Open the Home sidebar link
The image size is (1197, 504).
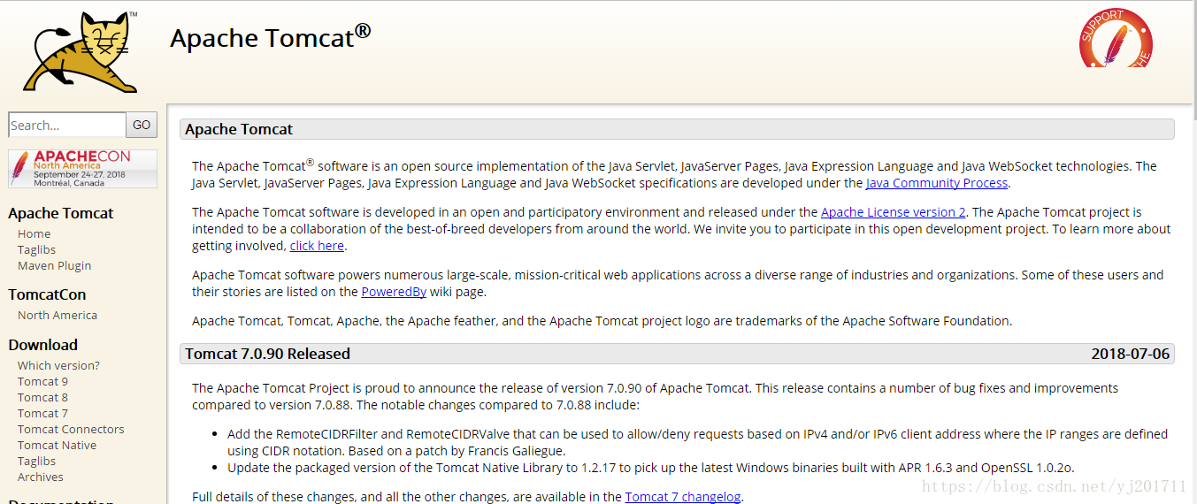pos(34,233)
